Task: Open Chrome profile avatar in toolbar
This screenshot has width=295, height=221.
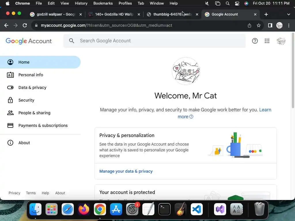Action: [x=279, y=25]
